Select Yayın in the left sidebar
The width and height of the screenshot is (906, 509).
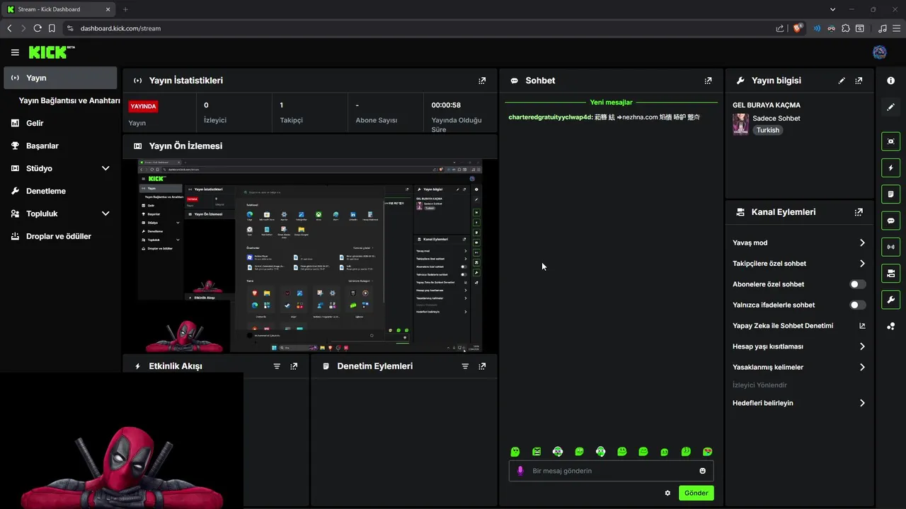click(60, 78)
